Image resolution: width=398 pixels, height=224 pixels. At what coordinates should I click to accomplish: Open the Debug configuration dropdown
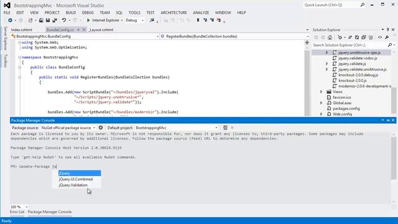[142, 21]
